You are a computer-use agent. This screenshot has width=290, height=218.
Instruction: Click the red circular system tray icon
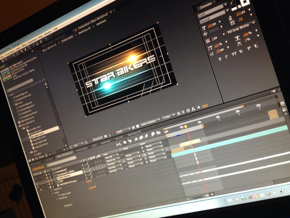[256, 196]
